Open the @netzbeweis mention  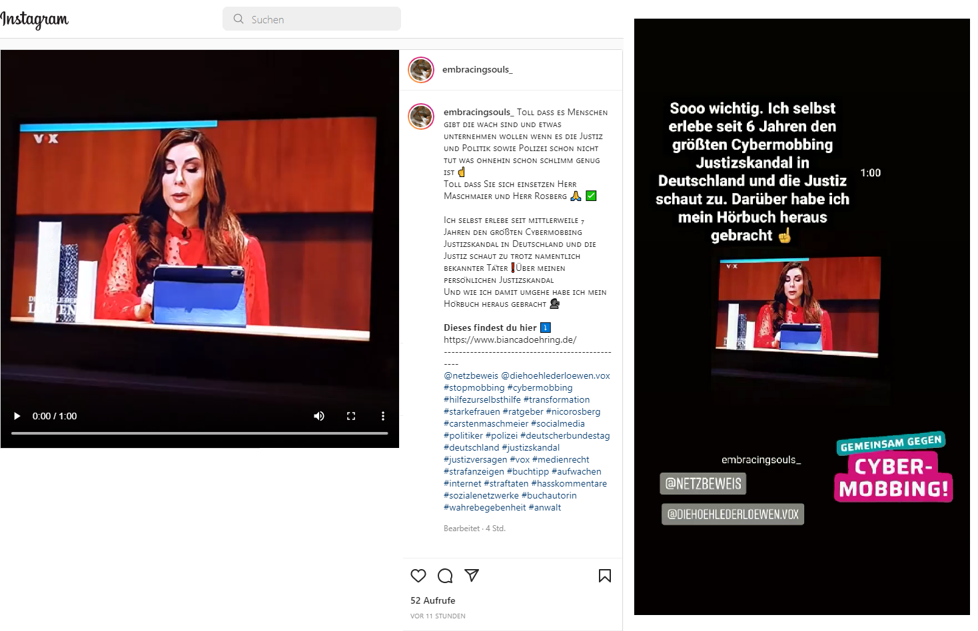(x=471, y=375)
